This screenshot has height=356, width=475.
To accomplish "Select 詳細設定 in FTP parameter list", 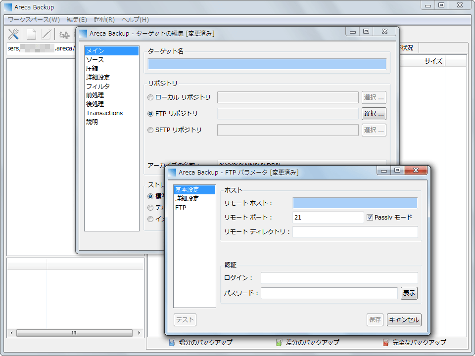I will coord(194,199).
